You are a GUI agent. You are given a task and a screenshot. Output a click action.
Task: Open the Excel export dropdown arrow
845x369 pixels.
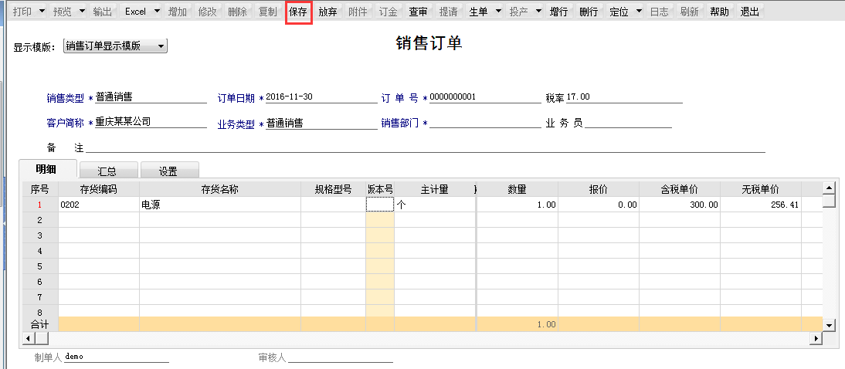(157, 12)
